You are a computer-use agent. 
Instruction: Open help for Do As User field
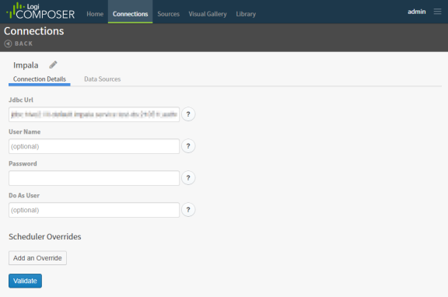(x=188, y=210)
